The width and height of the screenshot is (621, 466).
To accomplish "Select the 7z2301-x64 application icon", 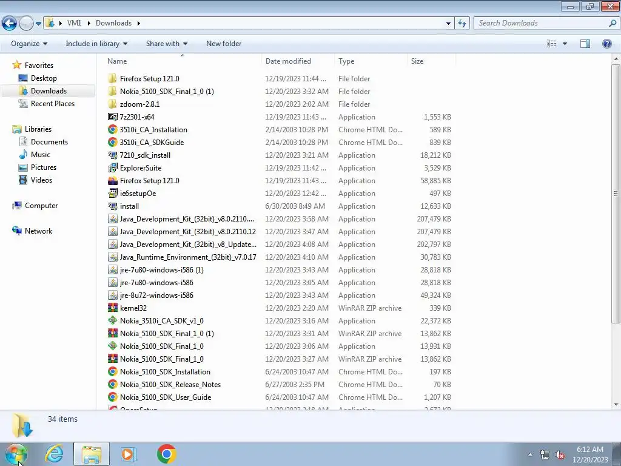I will pyautogui.click(x=112, y=117).
